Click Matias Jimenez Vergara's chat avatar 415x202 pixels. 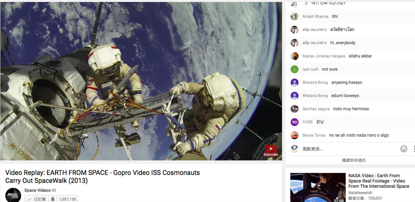295,56
